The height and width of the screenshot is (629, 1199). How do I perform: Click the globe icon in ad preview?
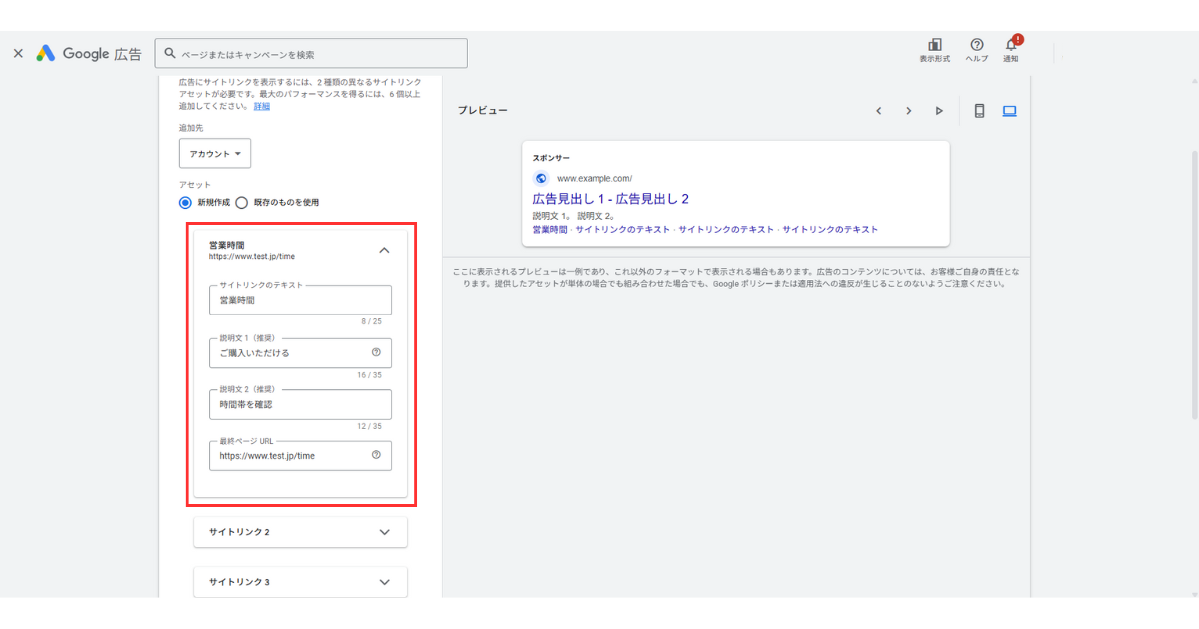coord(542,178)
